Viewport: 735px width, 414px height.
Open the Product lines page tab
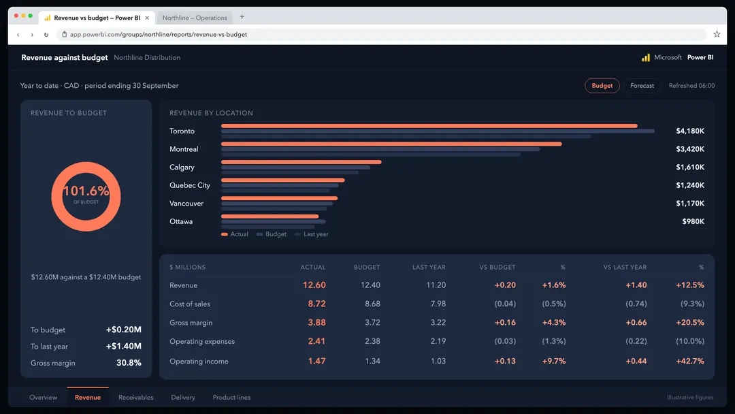click(x=231, y=398)
